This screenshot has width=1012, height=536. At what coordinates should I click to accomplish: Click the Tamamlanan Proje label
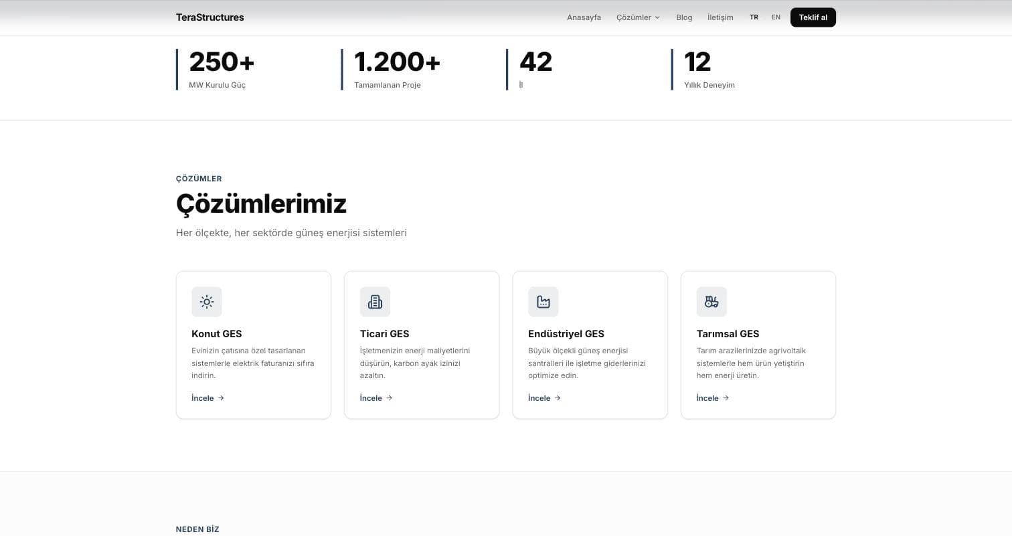tap(388, 85)
